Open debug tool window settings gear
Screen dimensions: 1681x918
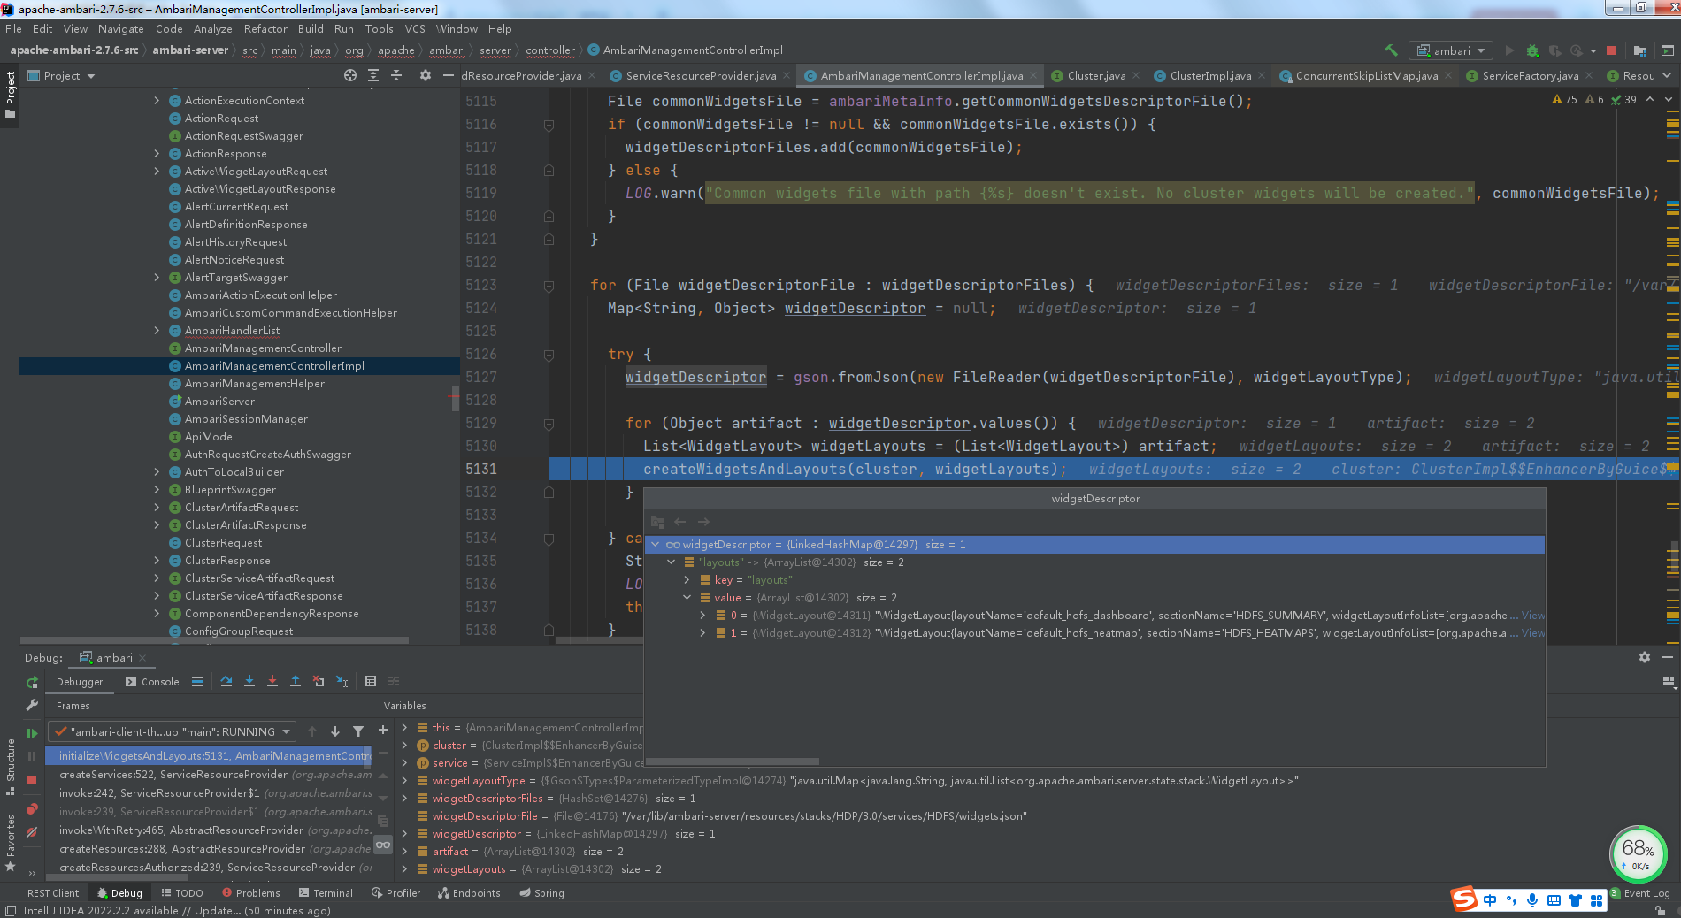tap(1644, 657)
